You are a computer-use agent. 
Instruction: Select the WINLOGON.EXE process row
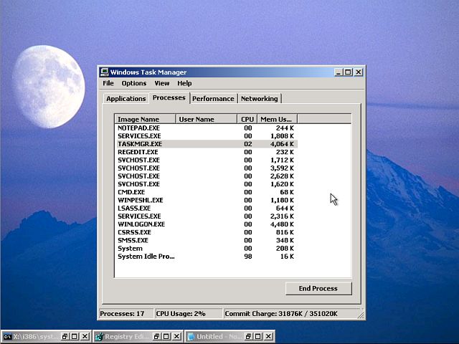[207, 224]
